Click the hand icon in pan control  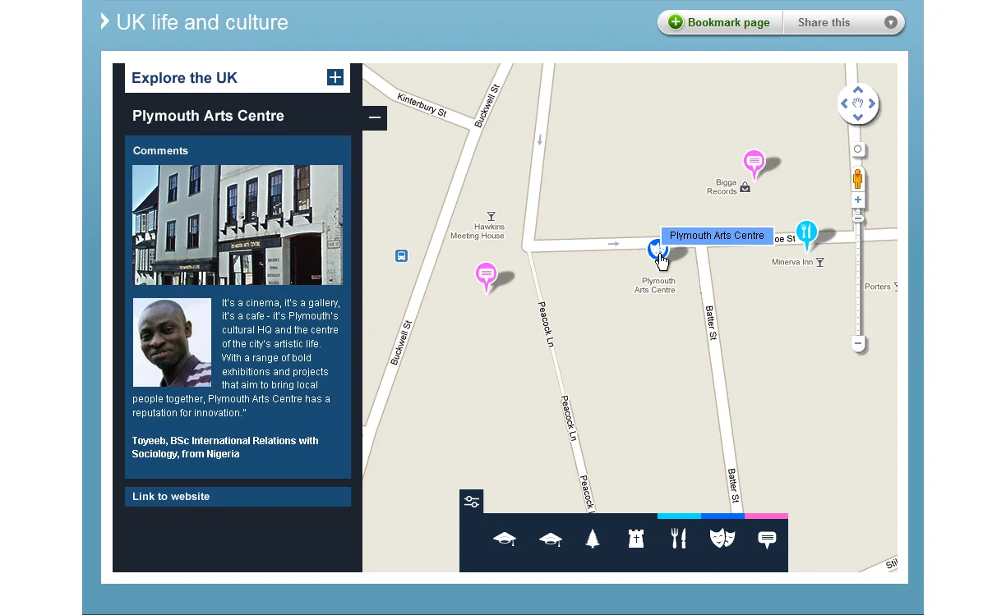(858, 103)
